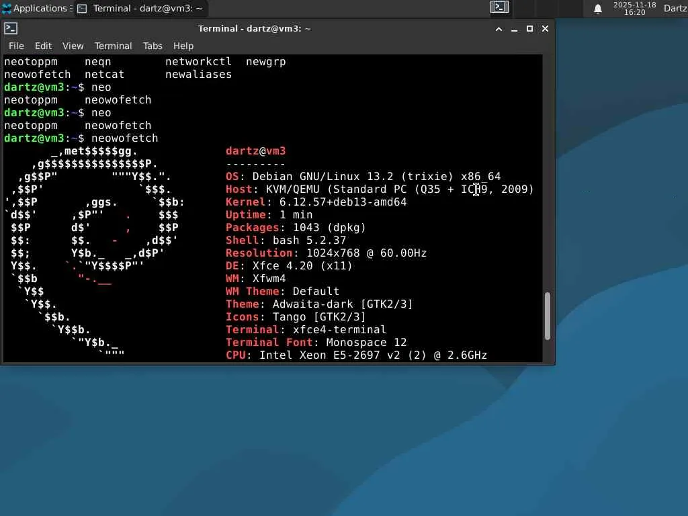Click the terminal window title icon
The image size is (688, 516).
click(x=11, y=28)
